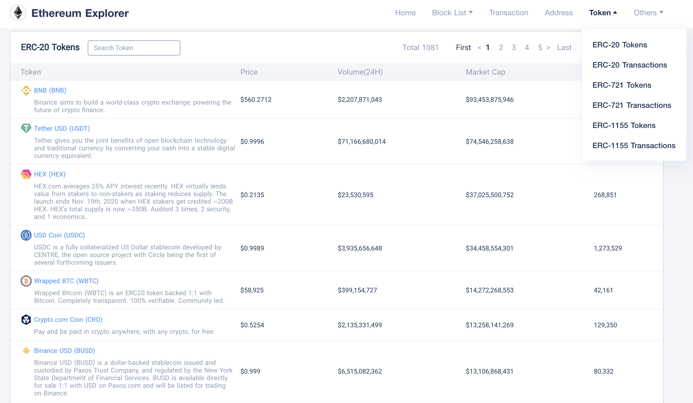This screenshot has width=693, height=403.
Task: Click the Tether USD token icon
Action: [x=26, y=128]
